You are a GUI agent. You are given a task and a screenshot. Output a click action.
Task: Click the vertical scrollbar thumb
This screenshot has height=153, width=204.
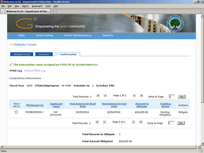click(x=202, y=60)
